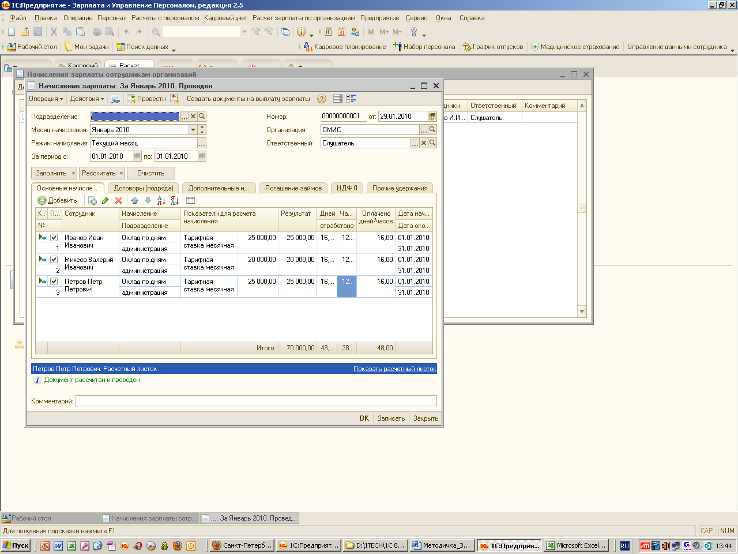Click the Paste clipboard icon
Image resolution: width=738 pixels, height=554 pixels.
point(81,32)
